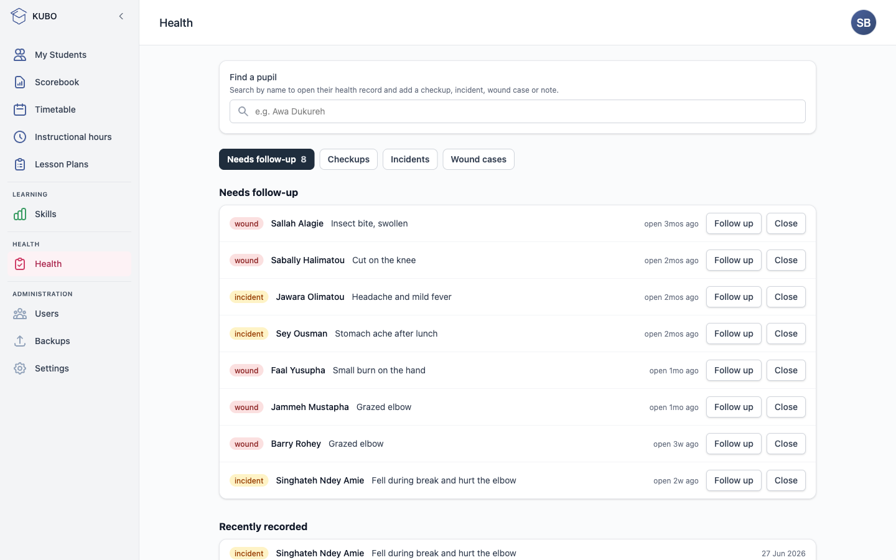Viewport: 896px width, 560px height.
Task: Click pupil name Barry Rohey
Action: tap(296, 444)
